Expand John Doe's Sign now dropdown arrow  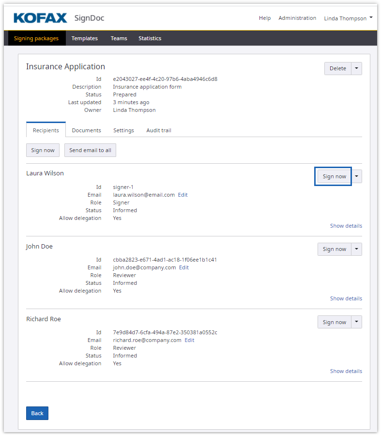point(356,249)
